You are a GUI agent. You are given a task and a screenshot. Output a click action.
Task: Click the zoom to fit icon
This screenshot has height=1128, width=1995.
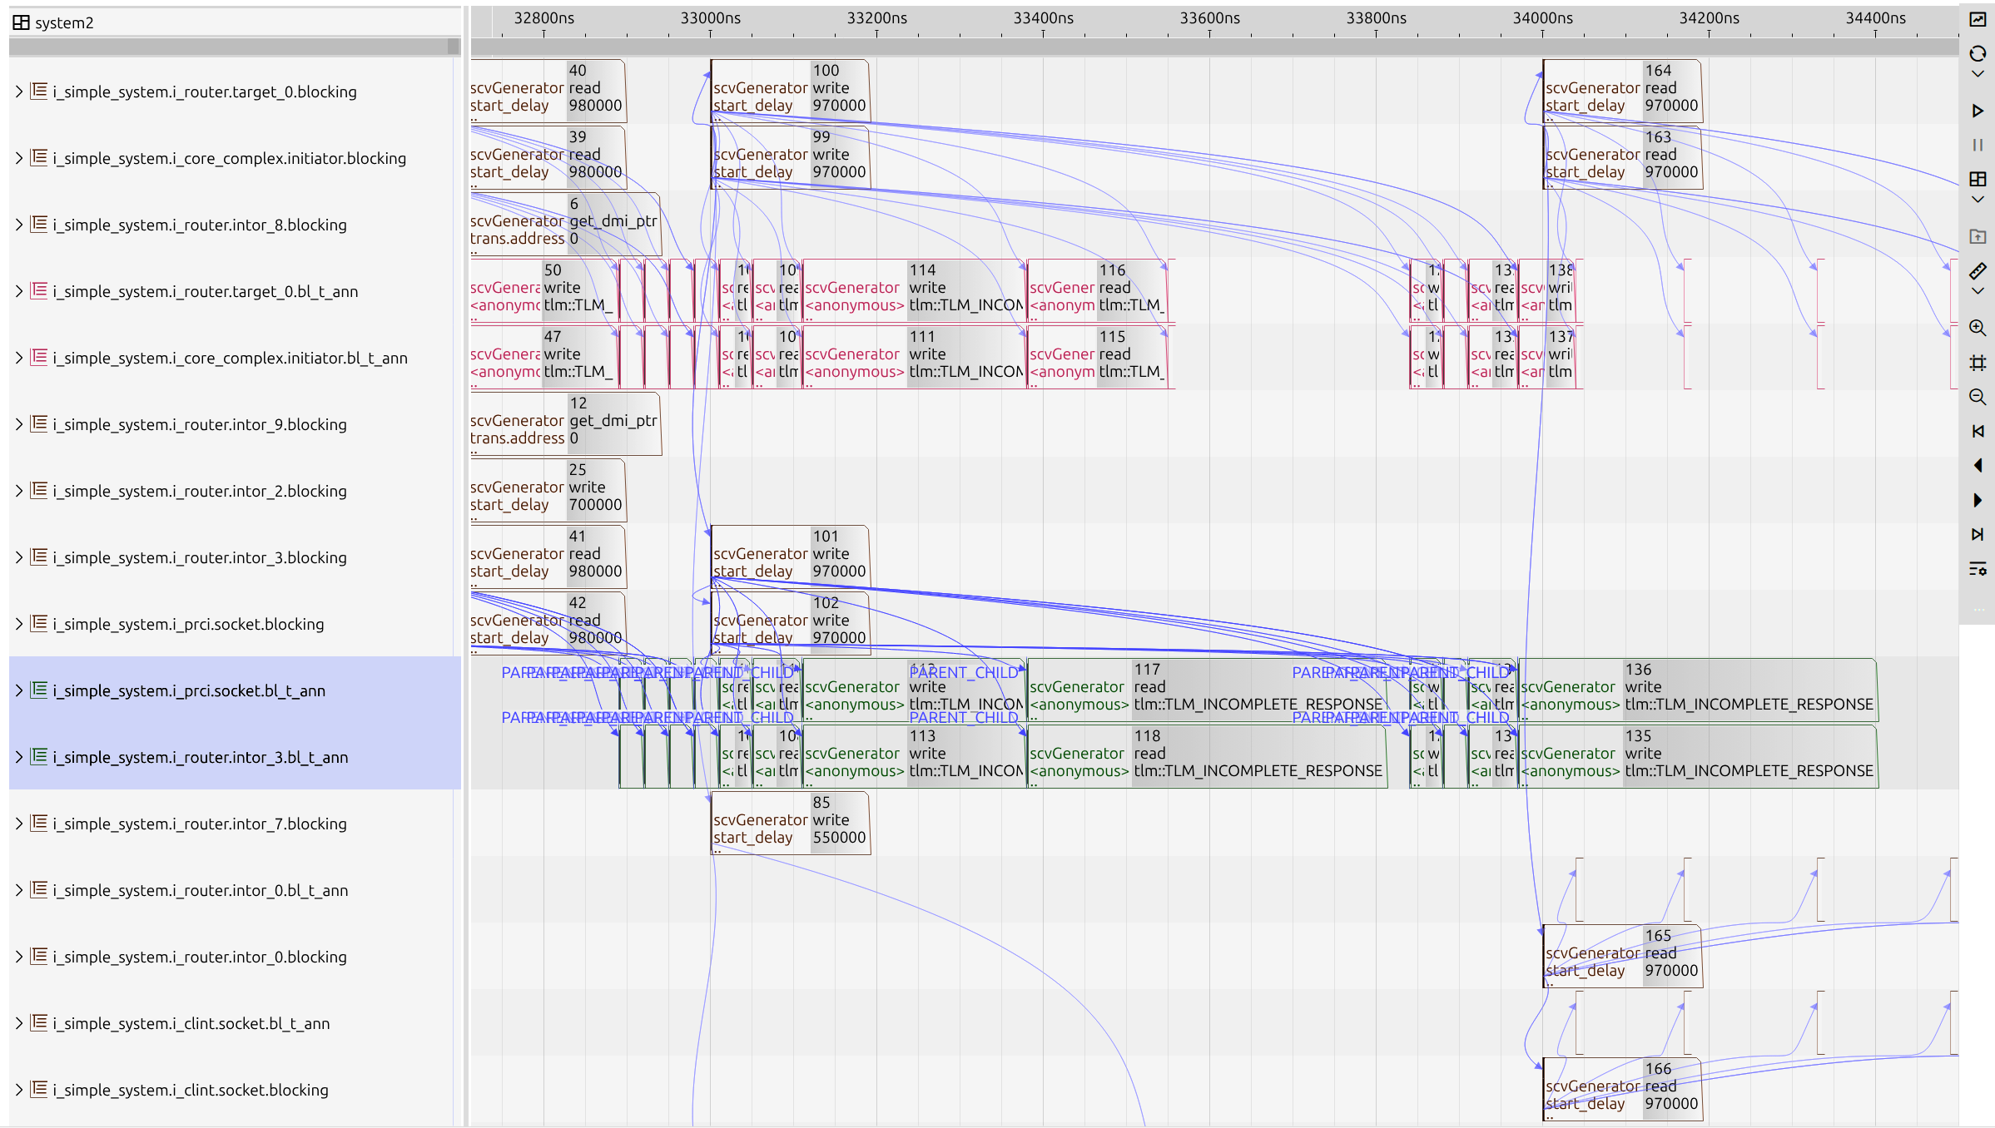tap(1978, 363)
